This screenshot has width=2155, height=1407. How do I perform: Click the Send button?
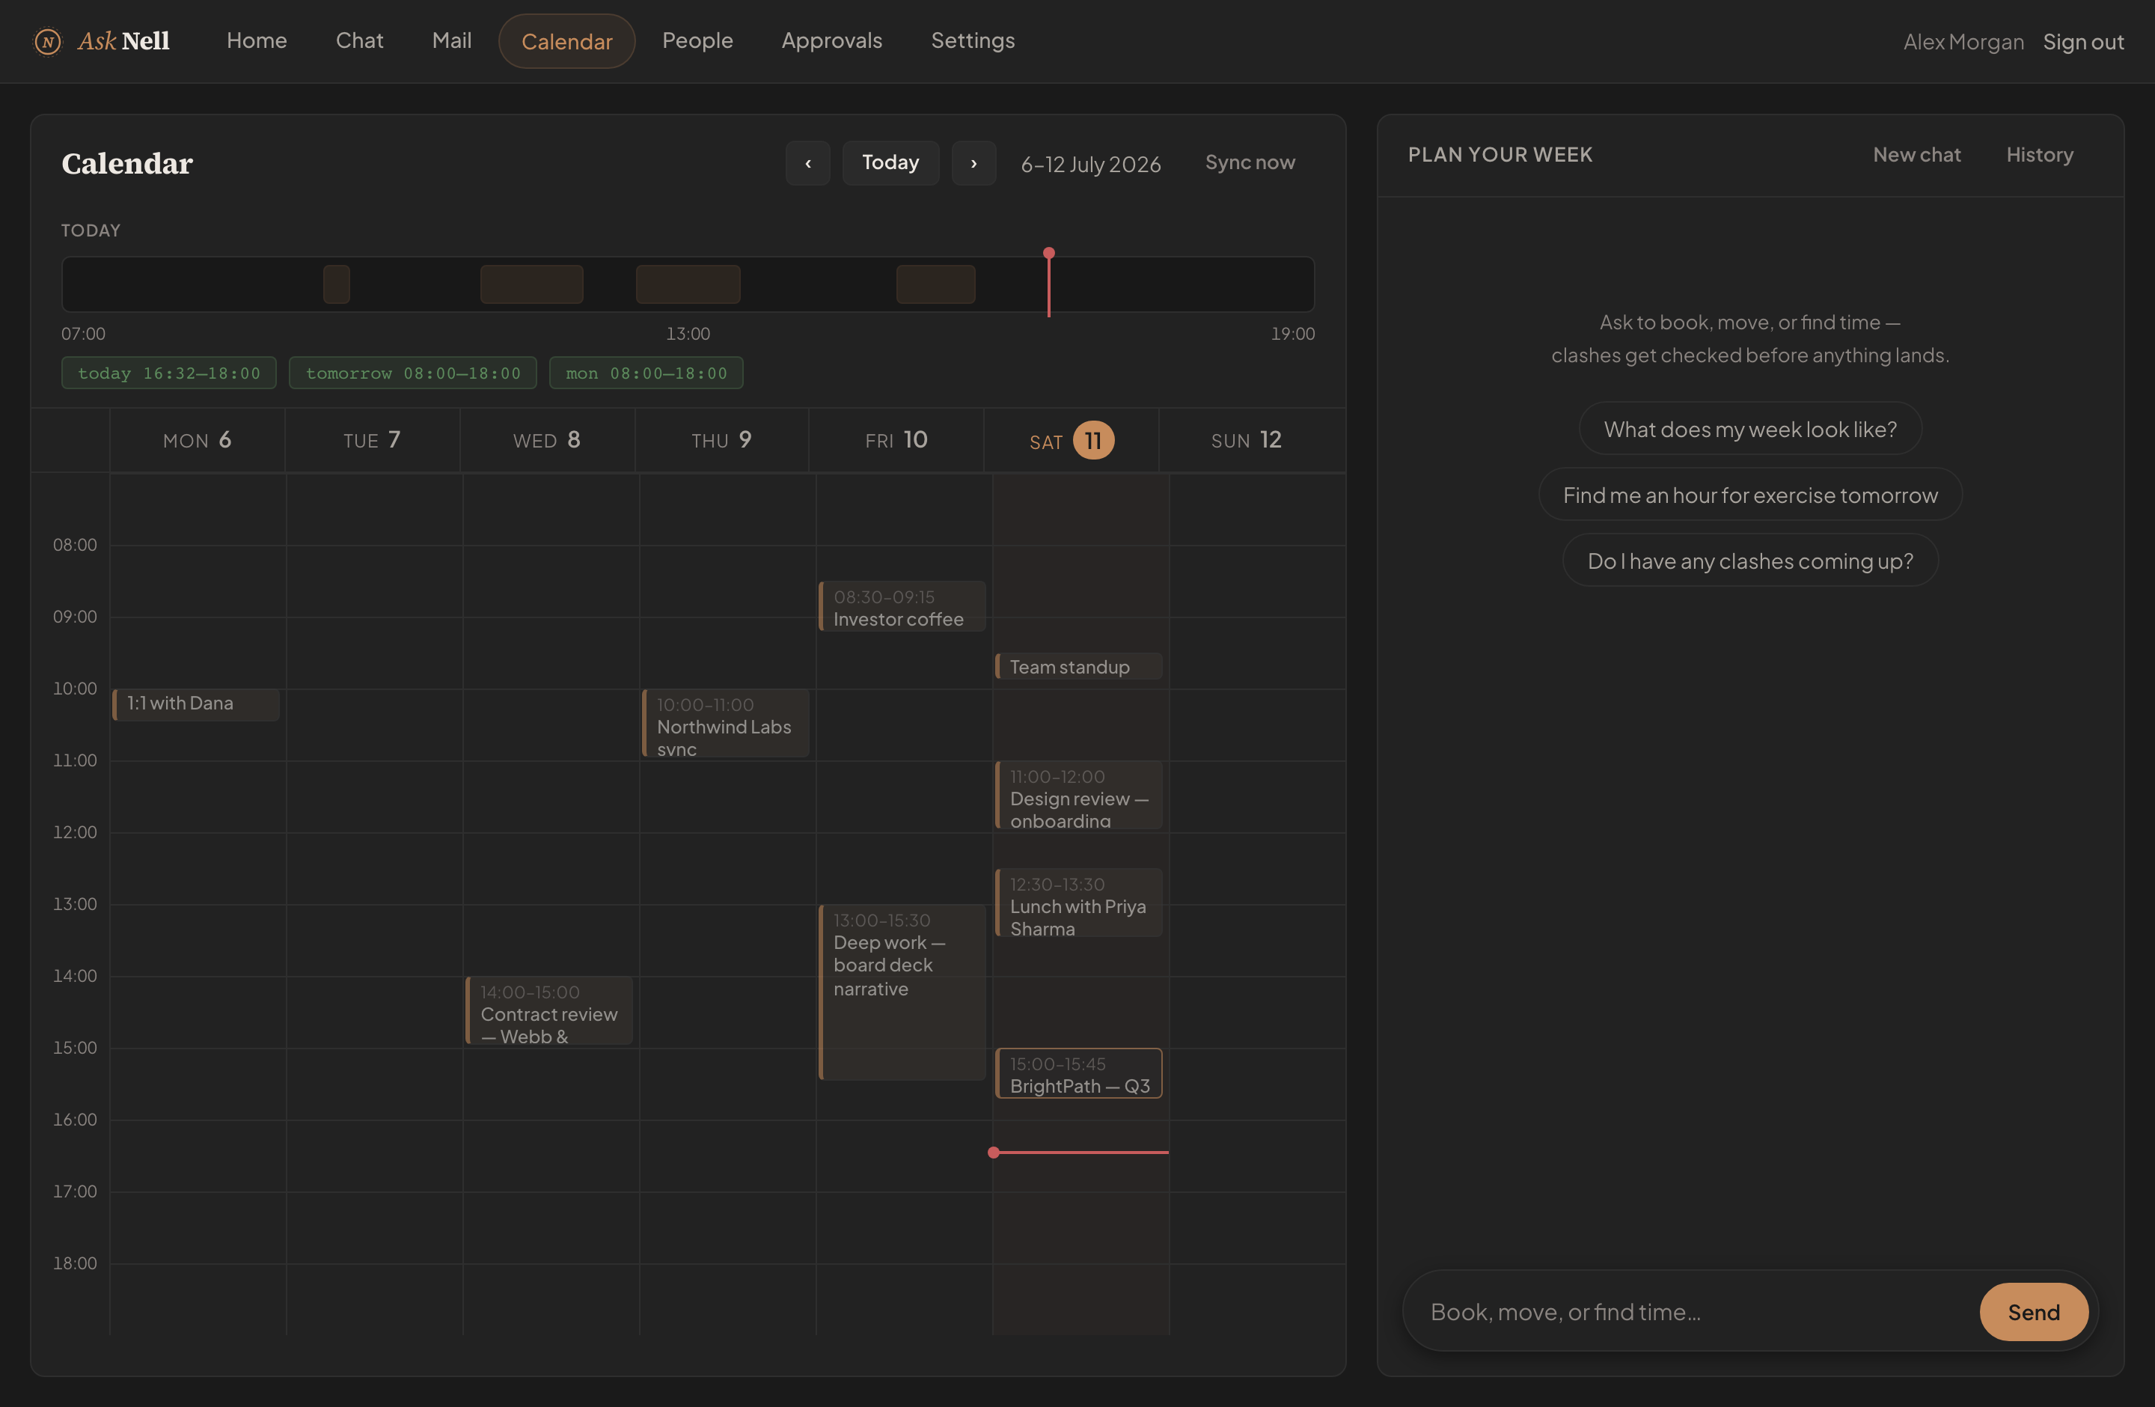2034,1312
